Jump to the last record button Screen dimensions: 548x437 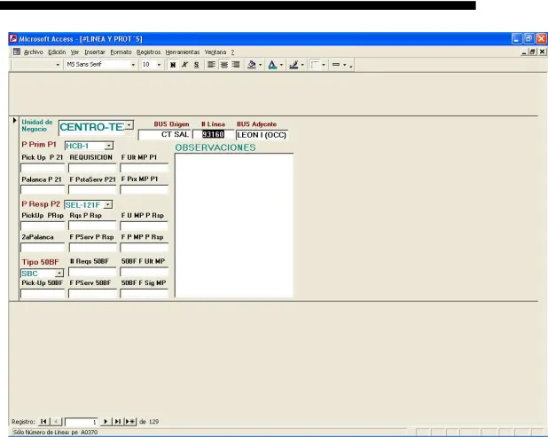pos(118,422)
